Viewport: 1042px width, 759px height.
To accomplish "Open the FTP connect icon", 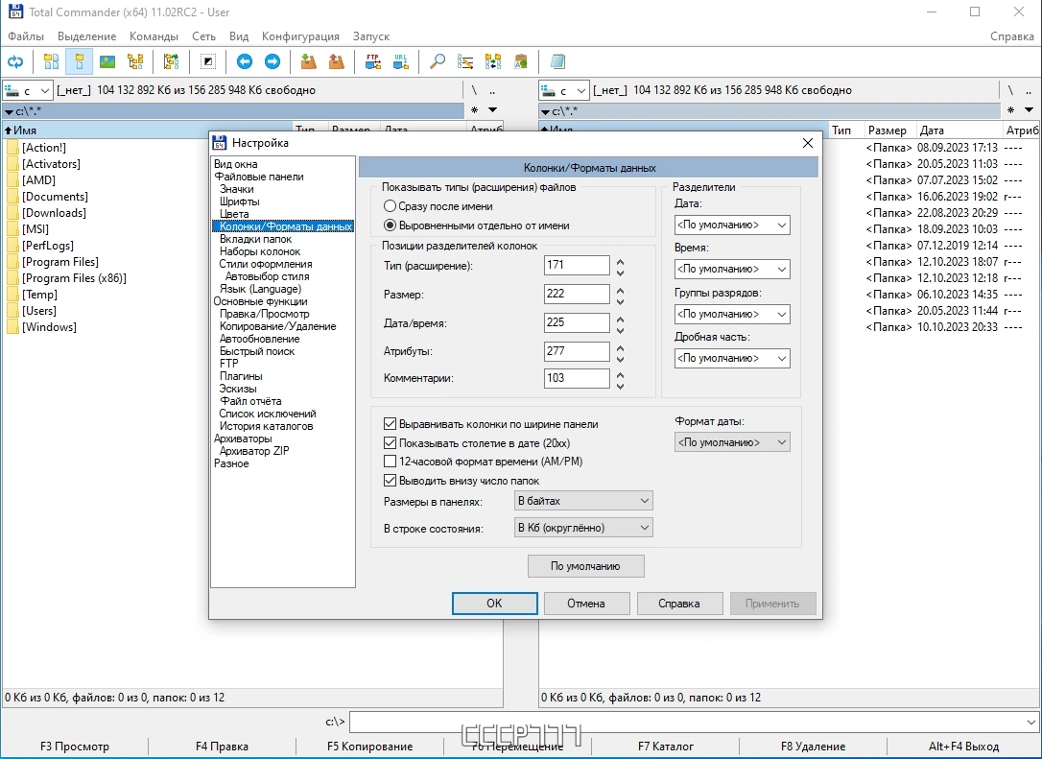I will [373, 61].
